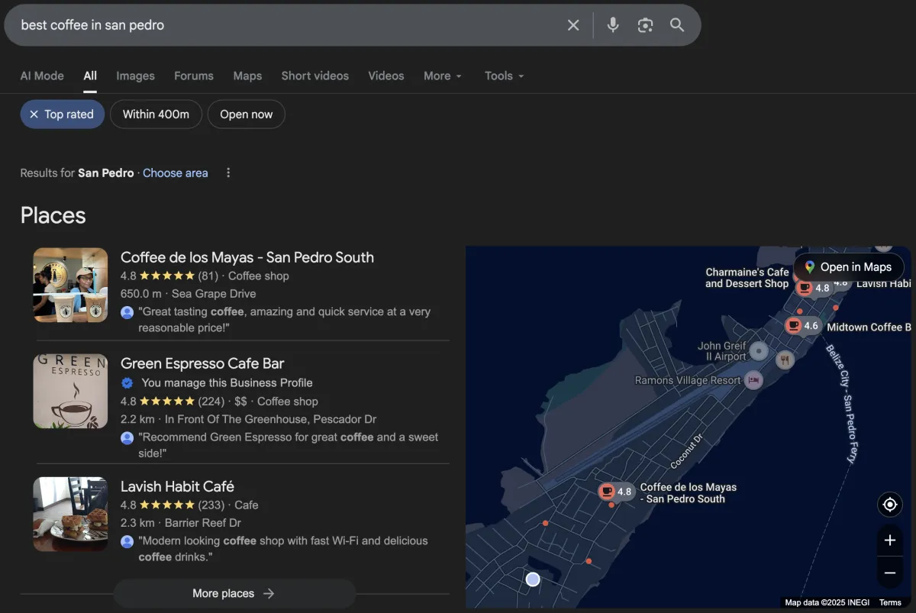
Task: Click the Terms link on the map
Action: pyautogui.click(x=890, y=602)
